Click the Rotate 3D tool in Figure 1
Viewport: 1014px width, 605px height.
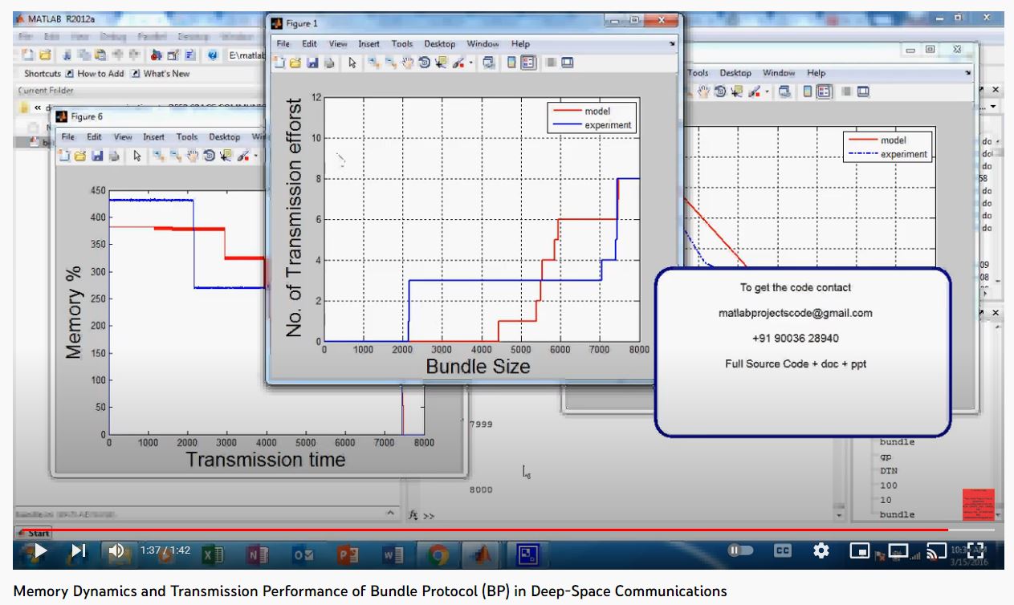(424, 63)
